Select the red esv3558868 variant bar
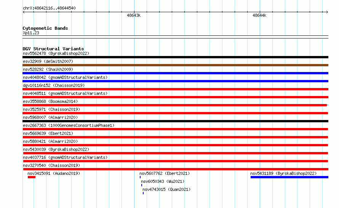The height and width of the screenshot is (208, 339). (175, 105)
